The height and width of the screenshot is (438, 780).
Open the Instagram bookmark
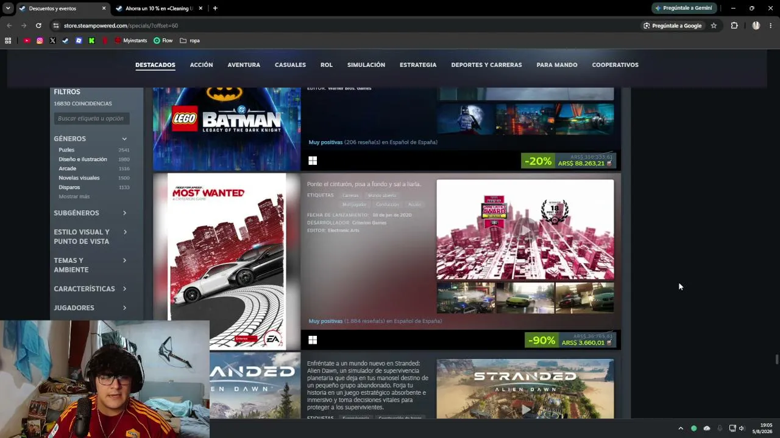coord(40,41)
